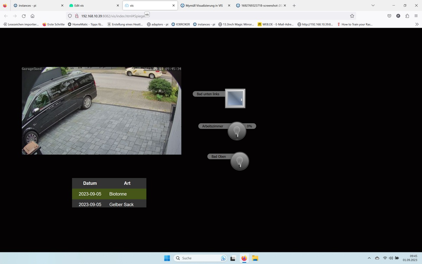Click the Arbeitszimmer 0% dimmer value
The width and height of the screenshot is (422, 264).
249,126
